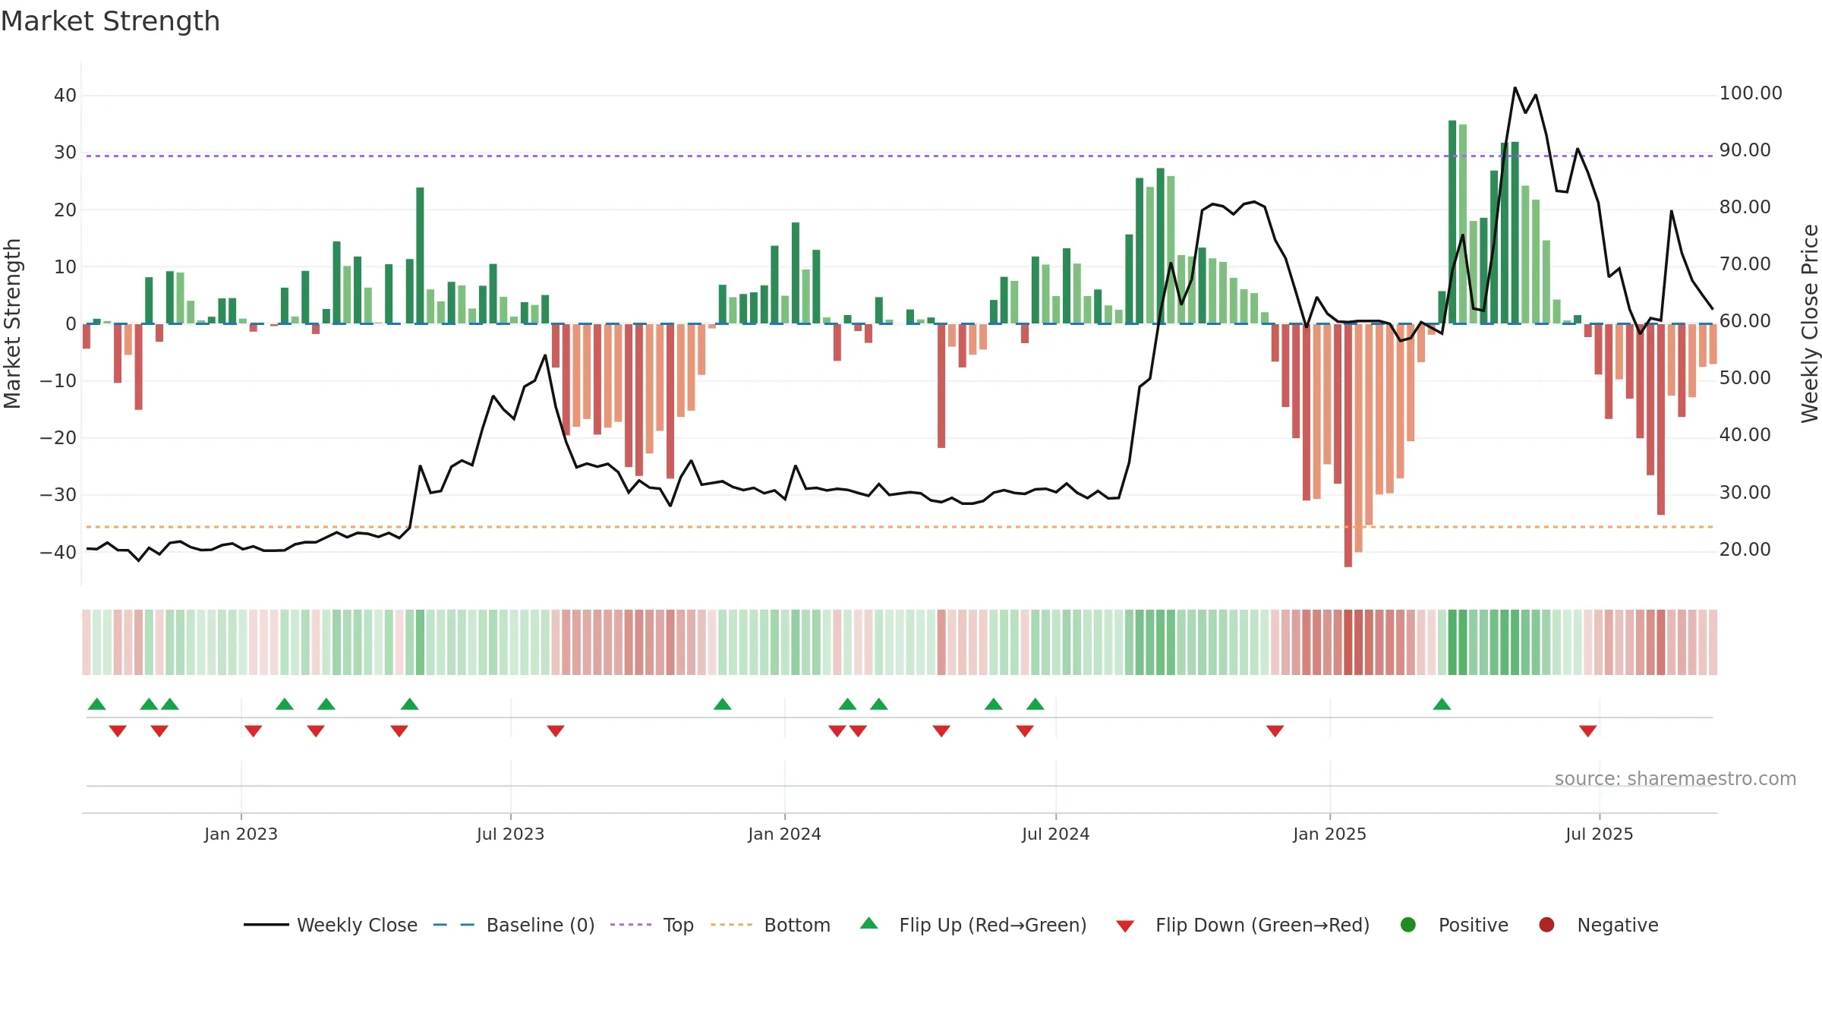
Task: Click the Jul 2025 x-axis label
Action: (x=1599, y=834)
